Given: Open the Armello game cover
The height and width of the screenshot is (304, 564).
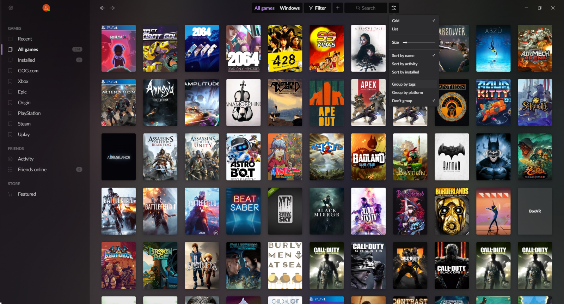Looking at the screenshot, I should pos(535,103).
